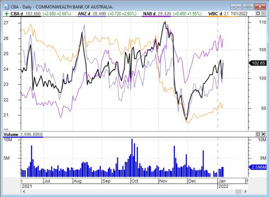Screen dimensions: 269x197
Task: Click CBA change (+2.680 +2.68%) text
Action: point(56,14)
